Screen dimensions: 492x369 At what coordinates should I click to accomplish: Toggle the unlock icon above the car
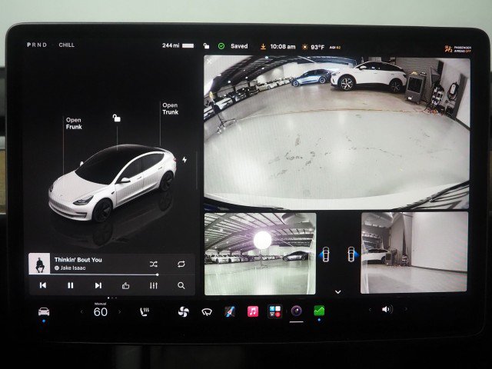coord(116,118)
